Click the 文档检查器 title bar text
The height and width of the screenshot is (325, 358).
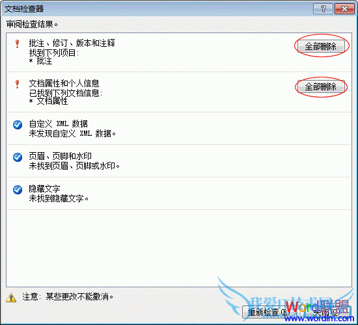tap(24, 9)
